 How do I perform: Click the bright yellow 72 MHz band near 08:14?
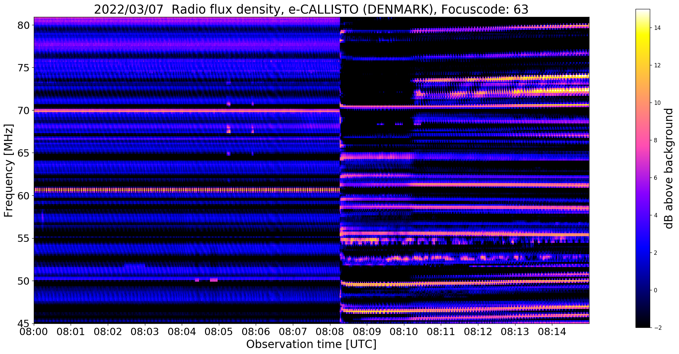(551, 90)
